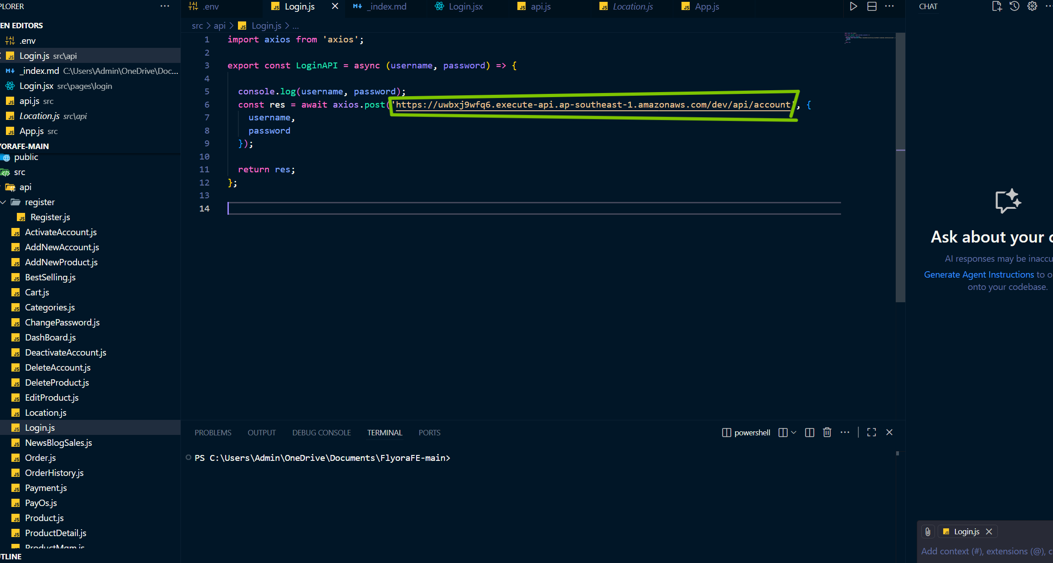Click Generate Agent Instructions link
The width and height of the screenshot is (1053, 563).
click(979, 274)
